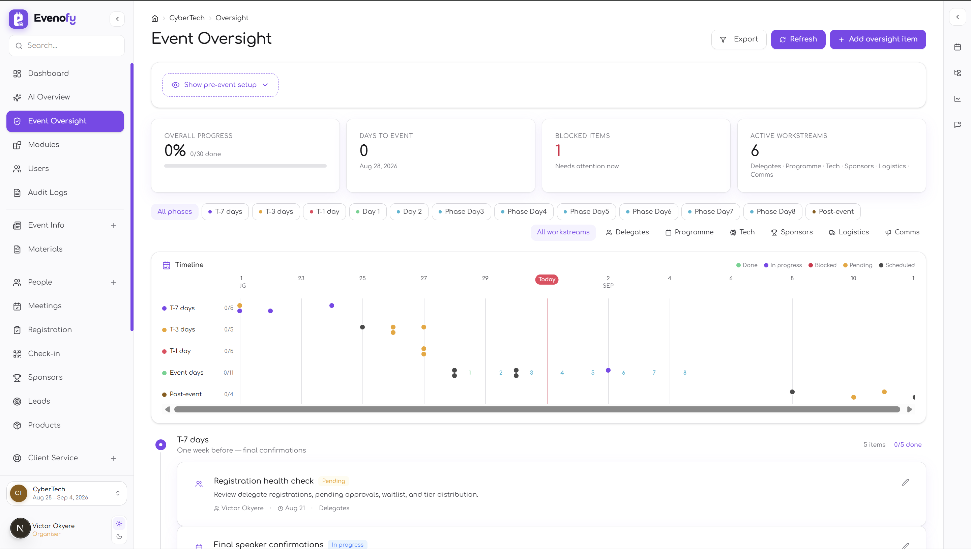This screenshot has width=971, height=549.
Task: Open the chart icon in right rail
Action: click(x=958, y=99)
